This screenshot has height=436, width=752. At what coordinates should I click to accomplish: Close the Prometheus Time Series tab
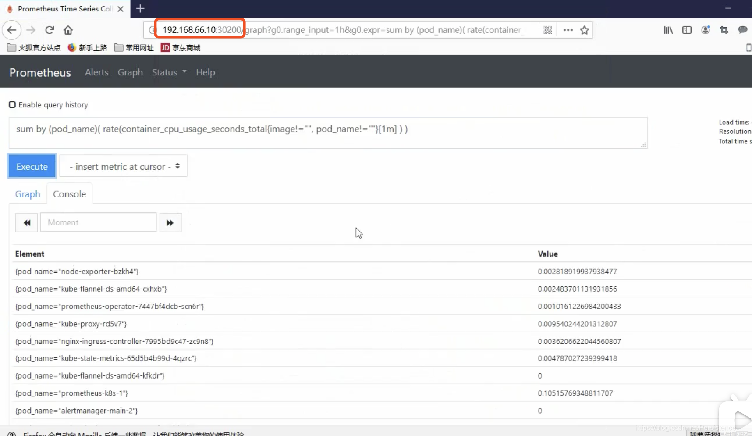point(121,9)
